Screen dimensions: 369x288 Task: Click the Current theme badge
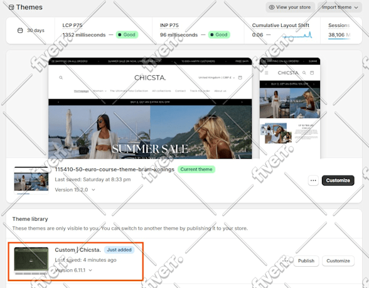click(196, 169)
